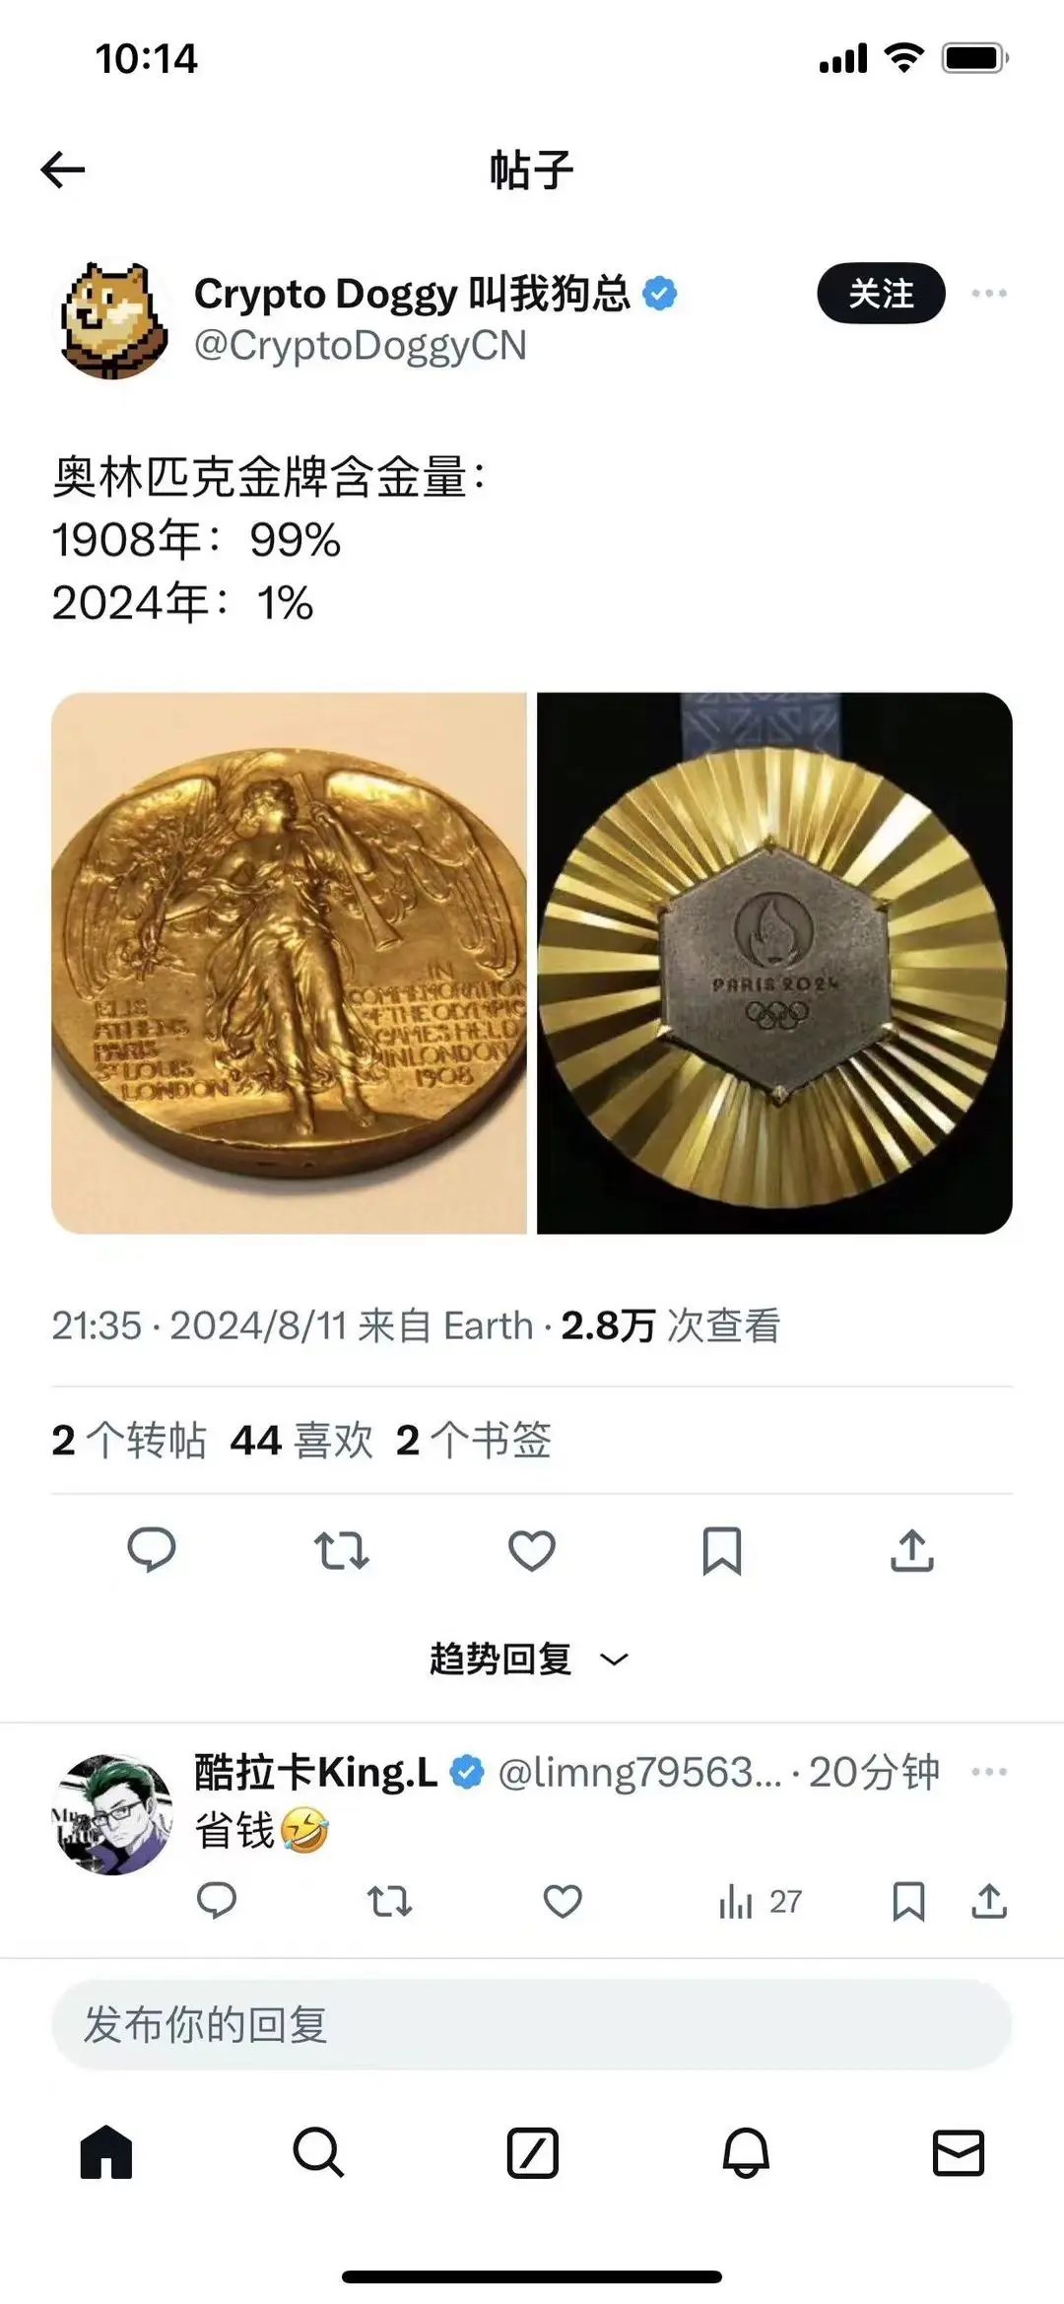
Task: View the 2 个转帖 reposts list
Action: tap(129, 1440)
